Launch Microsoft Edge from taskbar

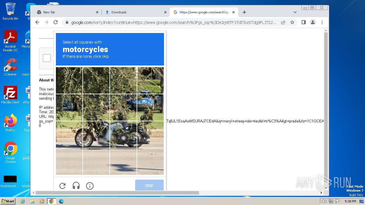pyautogui.click(x=61, y=201)
